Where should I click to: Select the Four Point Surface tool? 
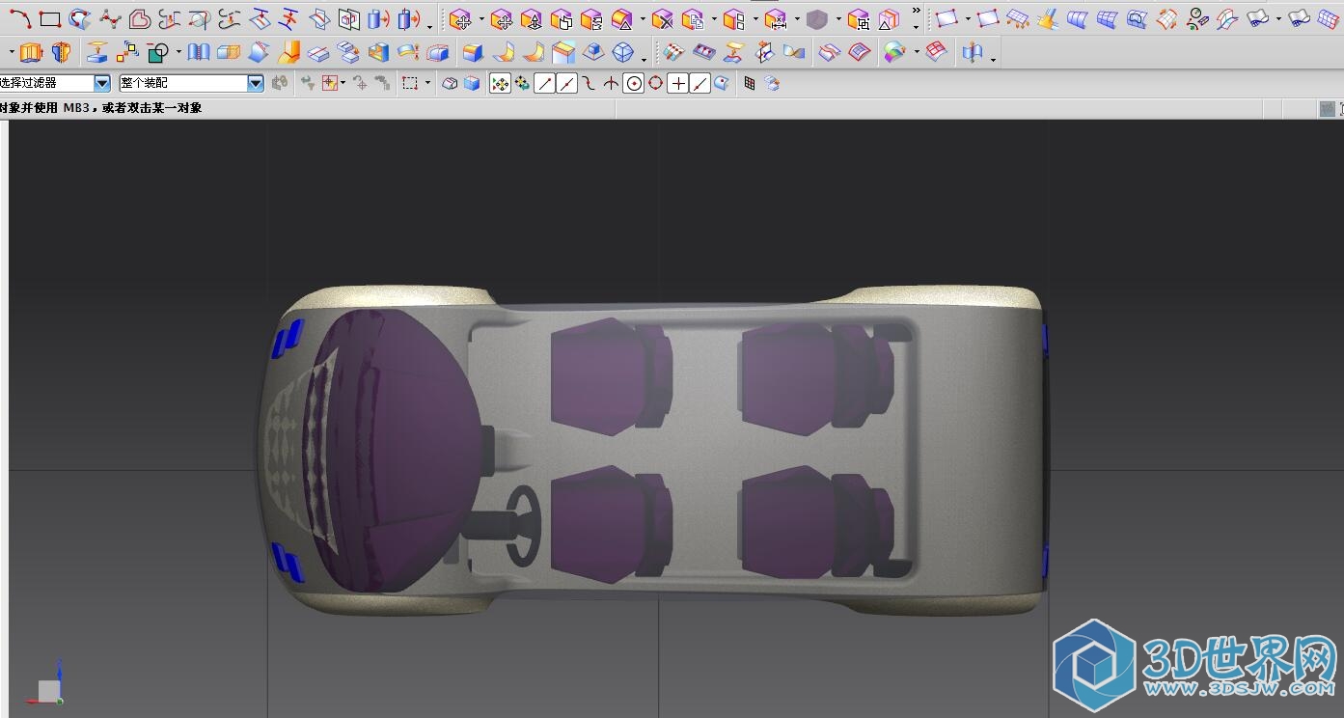tap(947, 19)
